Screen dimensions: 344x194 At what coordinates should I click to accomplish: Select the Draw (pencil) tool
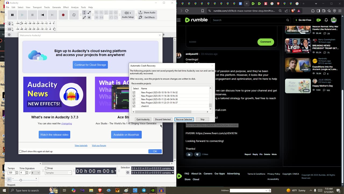(x=84, y=18)
